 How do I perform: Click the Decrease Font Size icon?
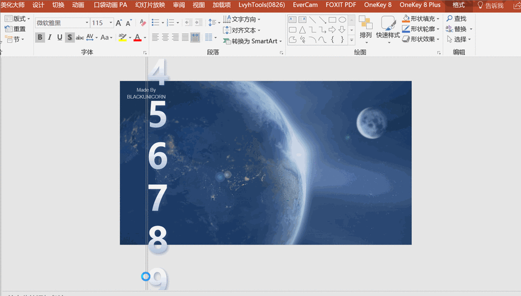pos(129,23)
